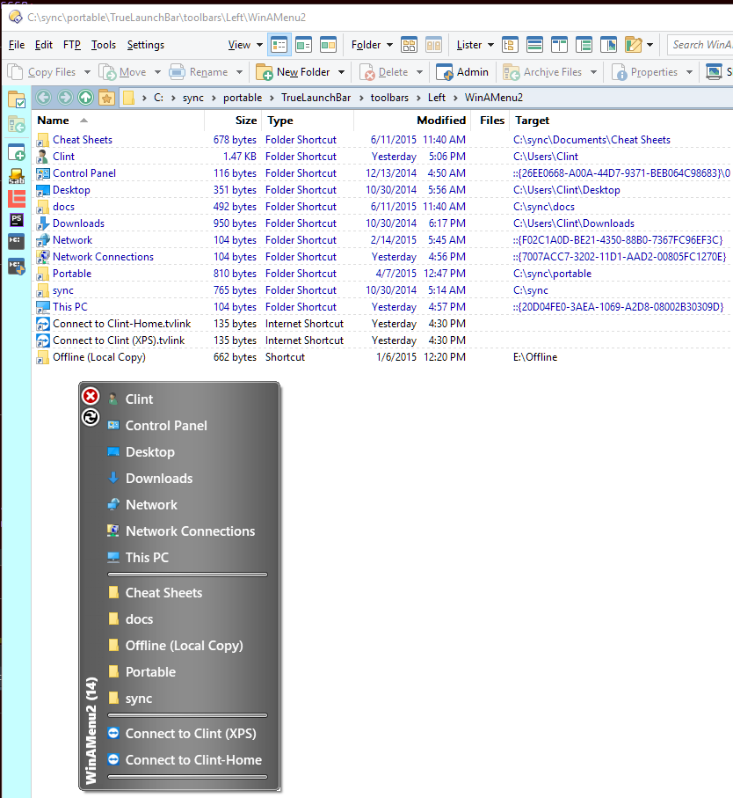Expand the Delete button dropdown arrow
The width and height of the screenshot is (733, 798).
[x=419, y=72]
